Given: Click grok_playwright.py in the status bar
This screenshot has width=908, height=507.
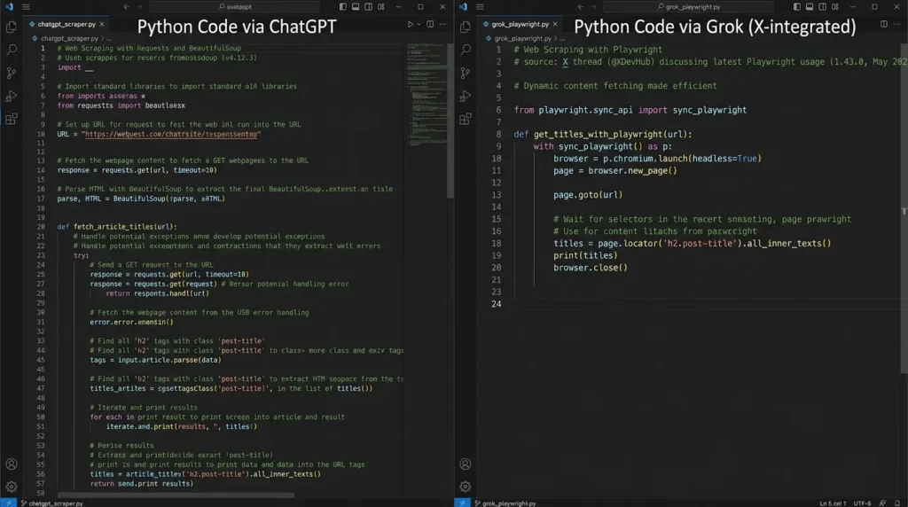Looking at the screenshot, I should click(505, 503).
